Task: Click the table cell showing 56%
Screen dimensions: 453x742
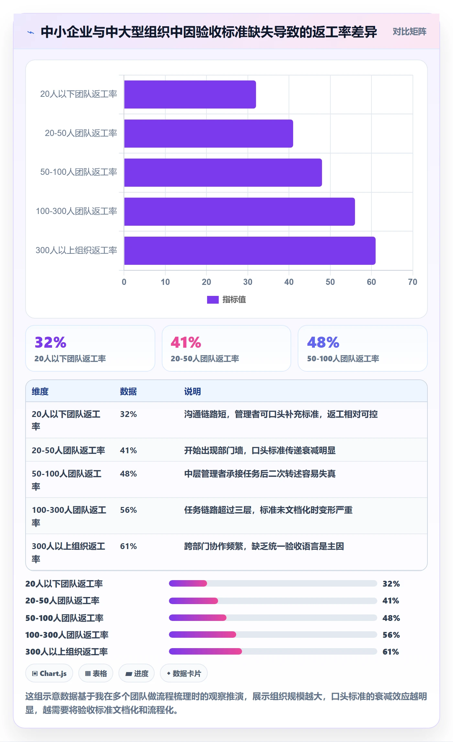Action: coord(128,510)
